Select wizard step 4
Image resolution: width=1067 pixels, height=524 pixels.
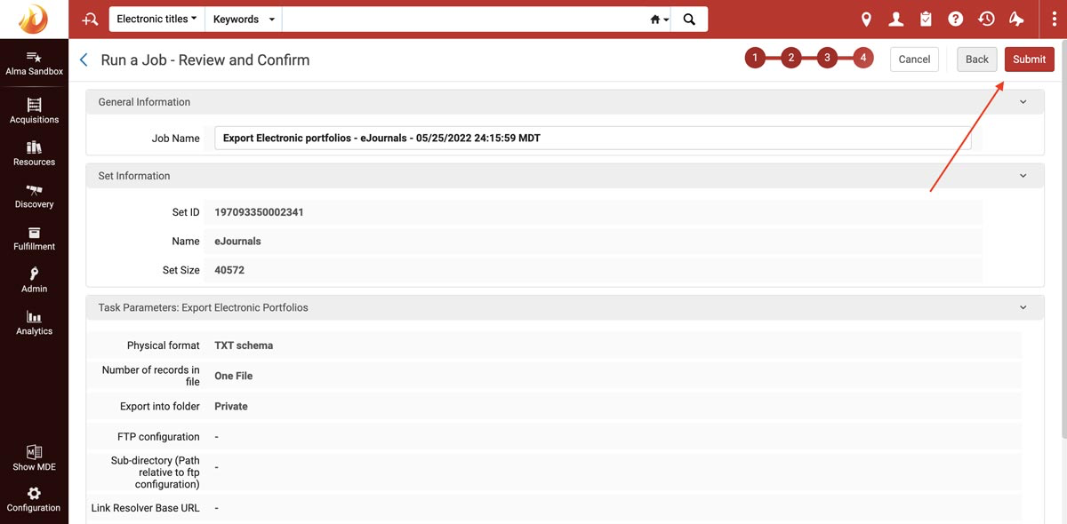tap(863, 59)
